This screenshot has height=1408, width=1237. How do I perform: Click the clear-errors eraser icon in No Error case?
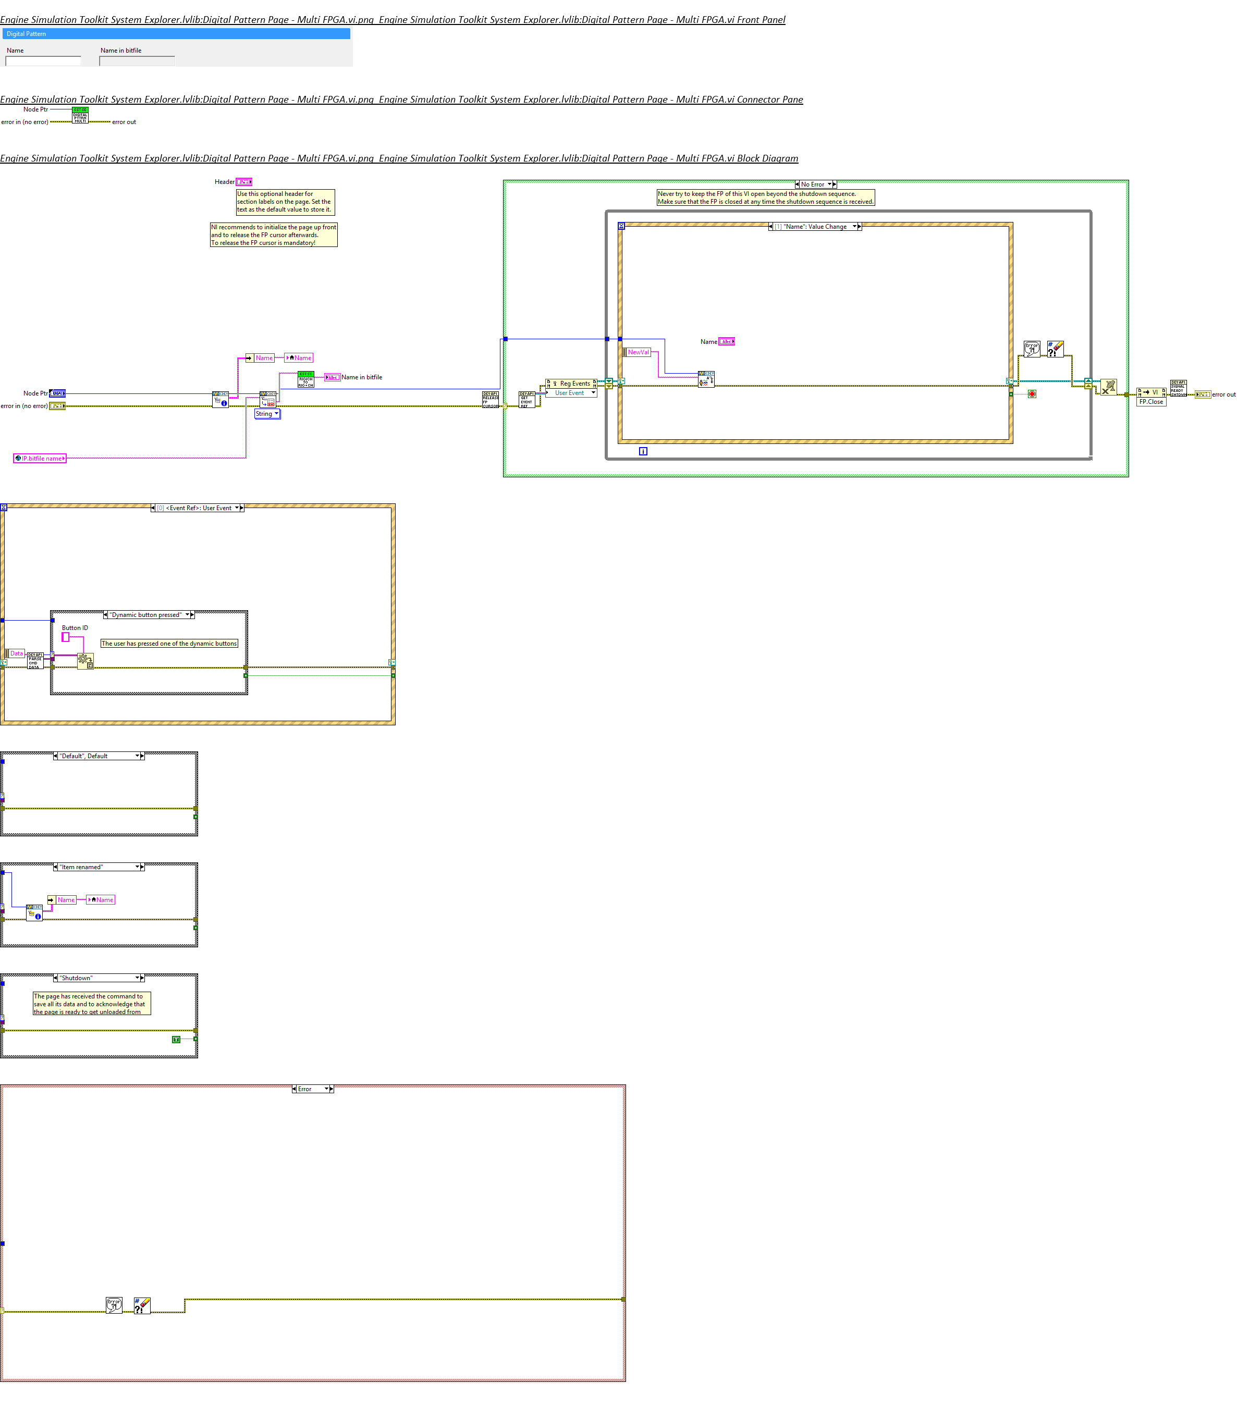tap(1055, 349)
